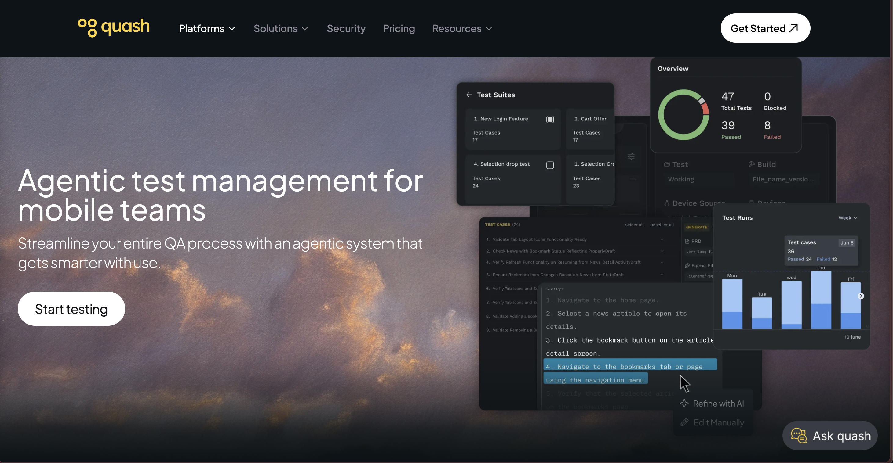This screenshot has width=893, height=463.
Task: Click the back arrow beside Test Suites
Action: coord(469,95)
